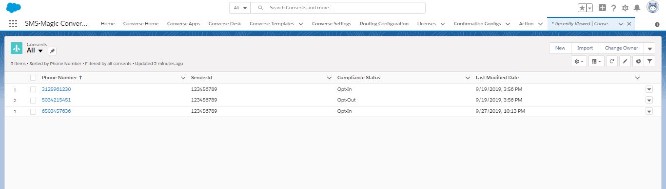
Task: Switch to Converse Desk tab
Action: pos(225,23)
